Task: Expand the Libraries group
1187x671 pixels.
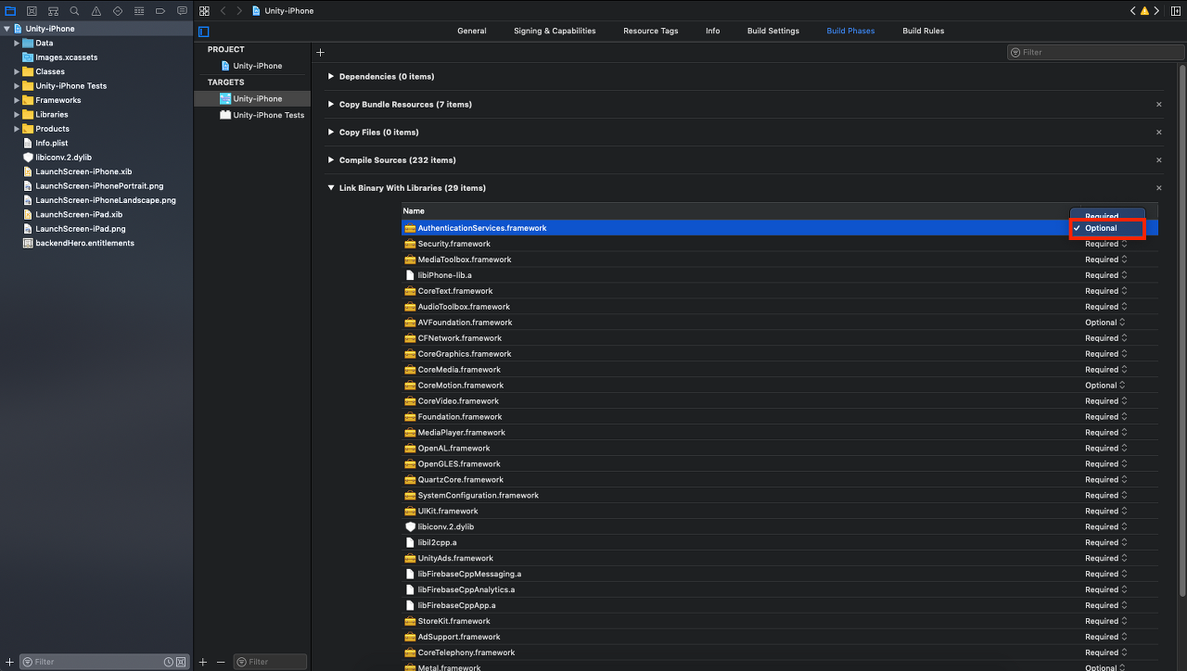Action: pyautogui.click(x=17, y=115)
